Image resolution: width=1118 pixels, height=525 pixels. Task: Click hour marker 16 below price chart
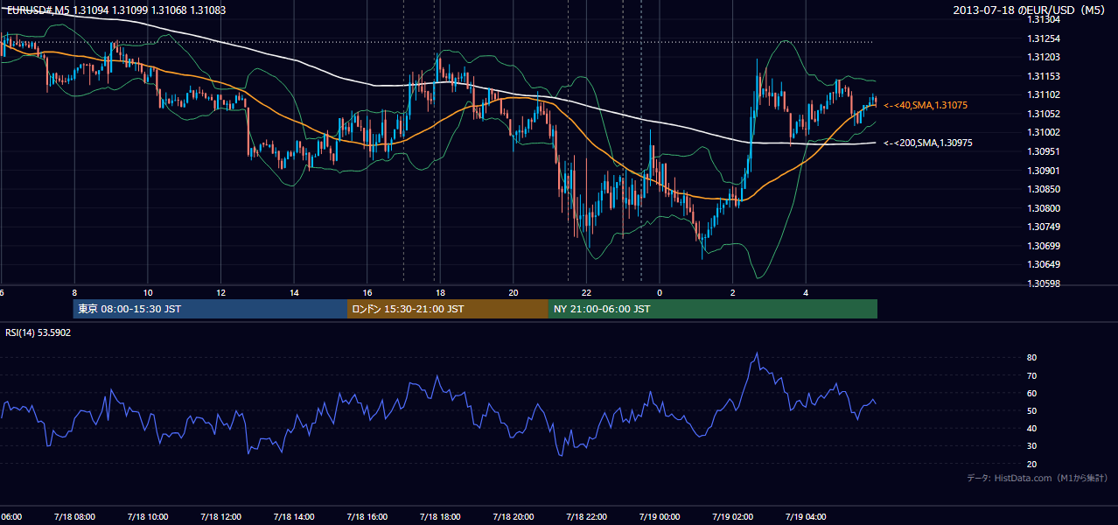click(x=367, y=292)
